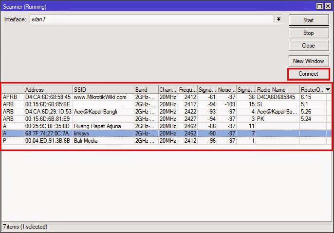Viewport: 334px width, 233px height.
Task: Sort by the Radio Name column header
Action: 277,90
